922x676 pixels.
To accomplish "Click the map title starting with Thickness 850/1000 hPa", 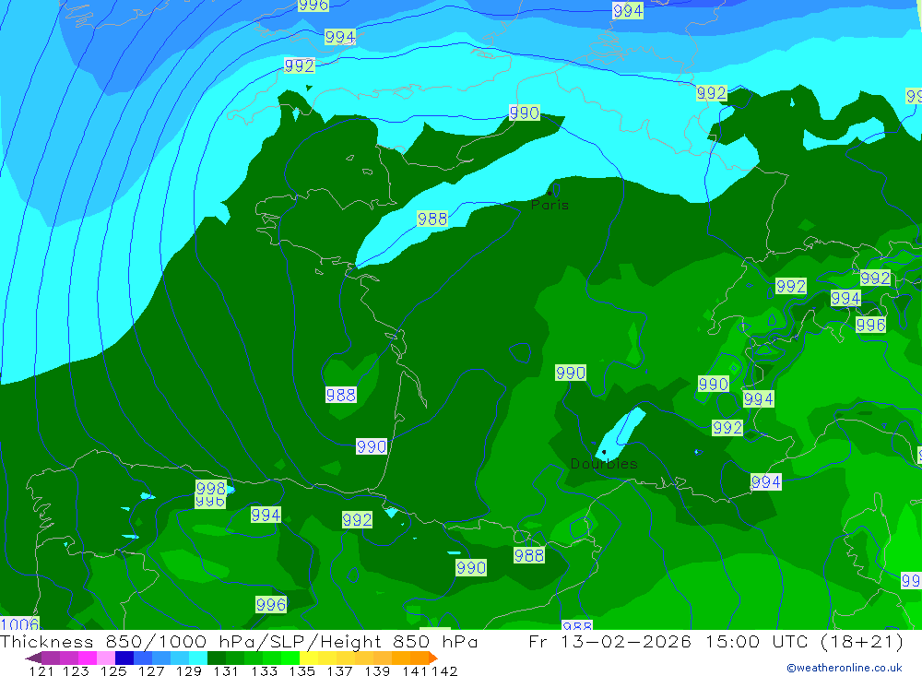I will tap(239, 641).
